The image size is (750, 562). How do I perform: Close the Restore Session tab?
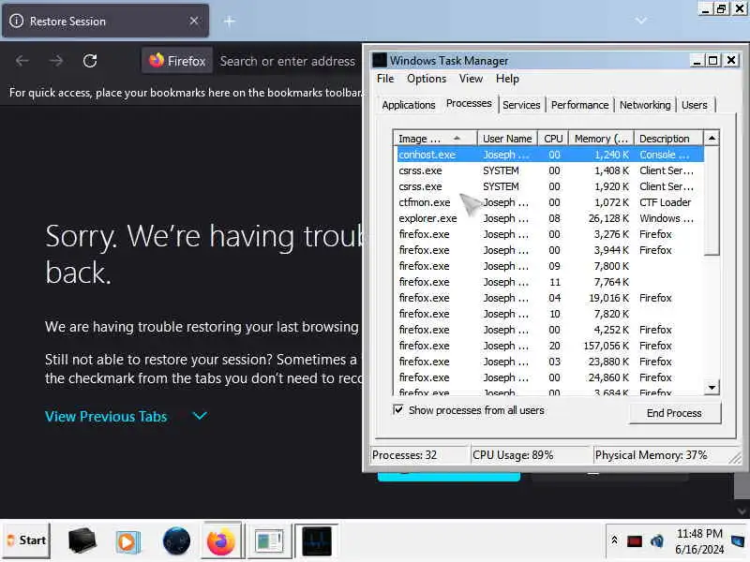point(194,21)
